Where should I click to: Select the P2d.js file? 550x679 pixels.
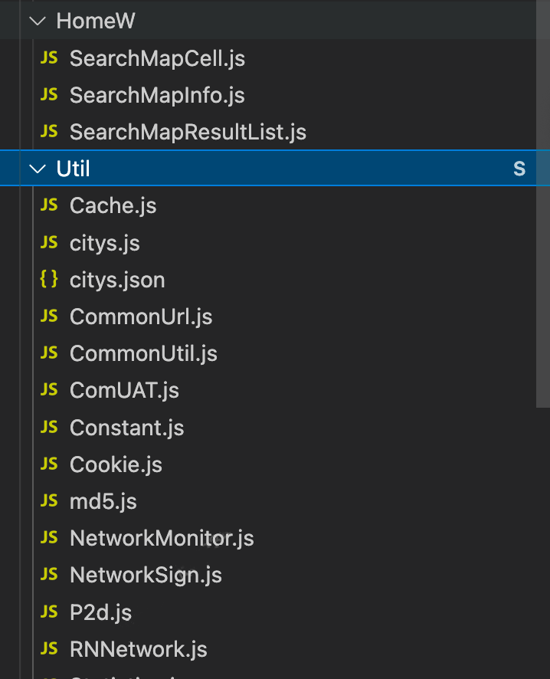(101, 612)
